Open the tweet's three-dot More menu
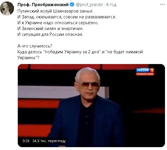The width and height of the screenshot is (167, 150). 162,5
